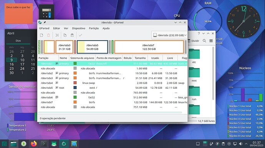Click the Usado column header
Screen dimensions: 265x148
pyautogui.click(x=155, y=58)
